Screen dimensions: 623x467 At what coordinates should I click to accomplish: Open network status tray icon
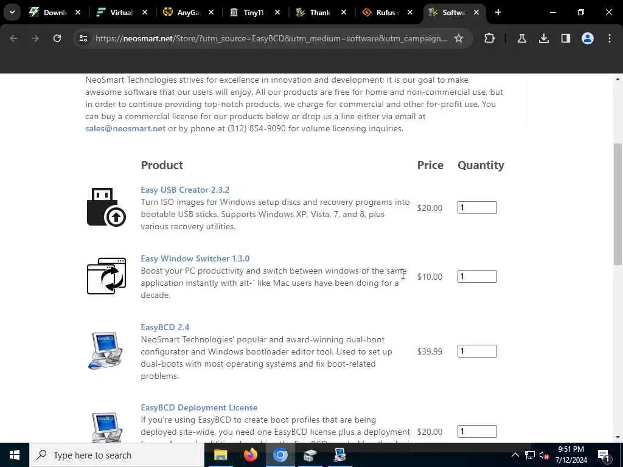530,455
